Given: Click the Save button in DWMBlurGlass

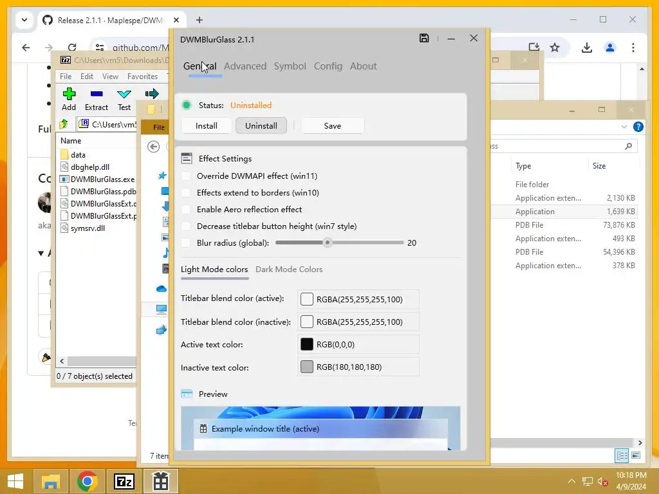Looking at the screenshot, I should [333, 125].
